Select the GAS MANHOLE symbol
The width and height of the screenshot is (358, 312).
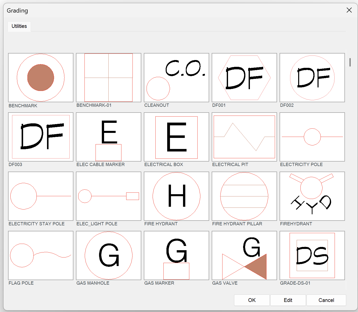coord(109,255)
